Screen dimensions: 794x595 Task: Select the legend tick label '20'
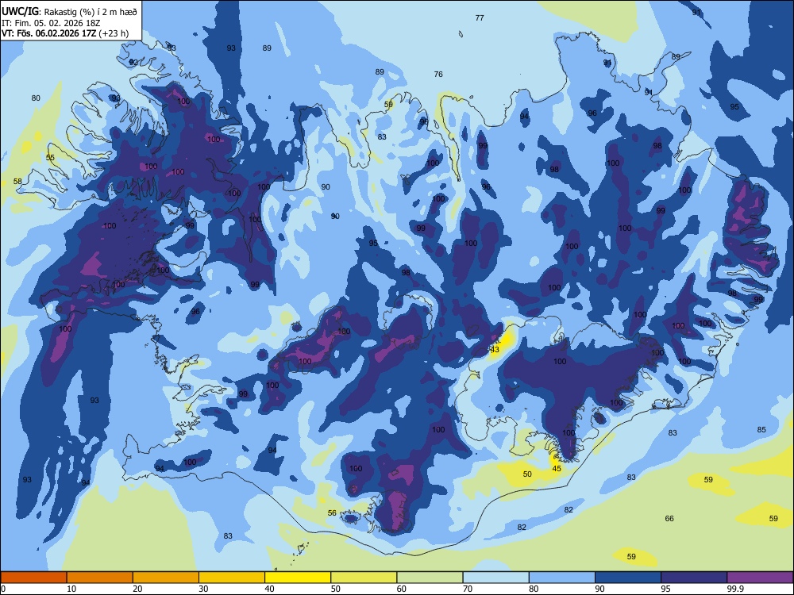point(137,589)
